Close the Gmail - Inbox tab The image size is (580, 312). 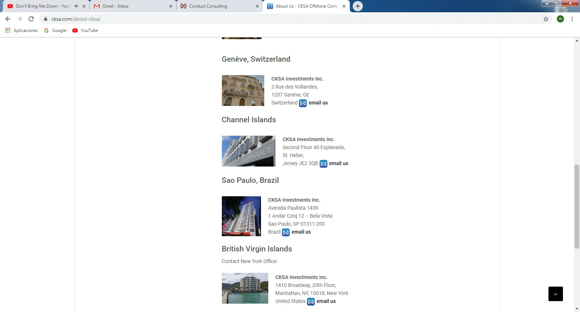coord(171,6)
